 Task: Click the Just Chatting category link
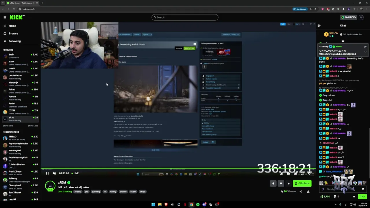pos(65,192)
